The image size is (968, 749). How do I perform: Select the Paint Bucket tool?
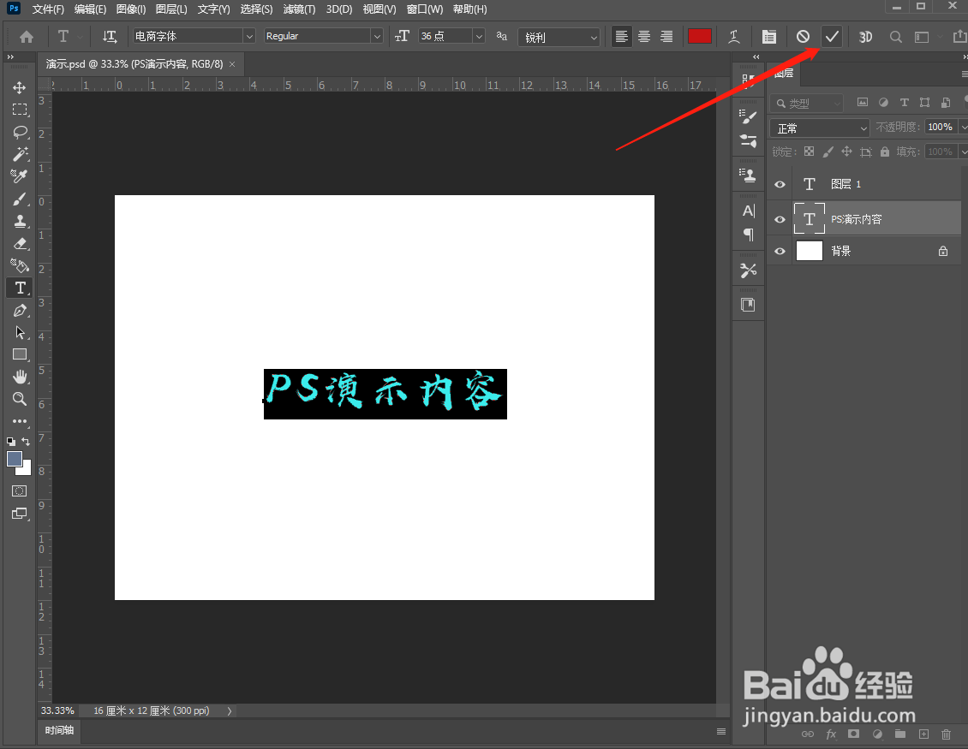point(19,265)
